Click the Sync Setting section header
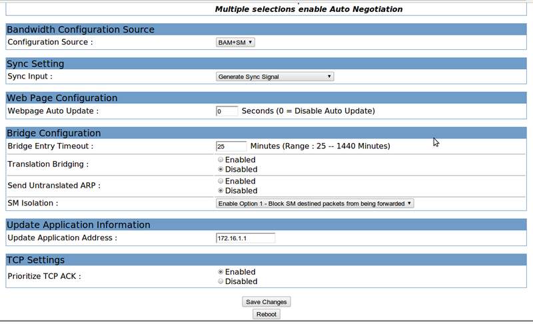Screen dimensions: 533x324 click(35, 64)
